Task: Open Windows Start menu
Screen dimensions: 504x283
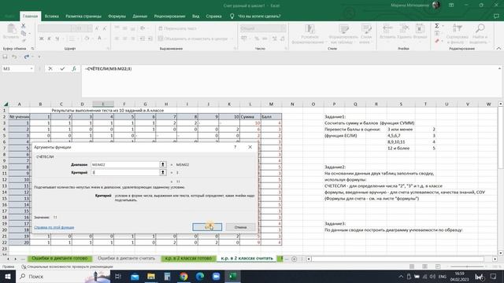Action: point(8,276)
